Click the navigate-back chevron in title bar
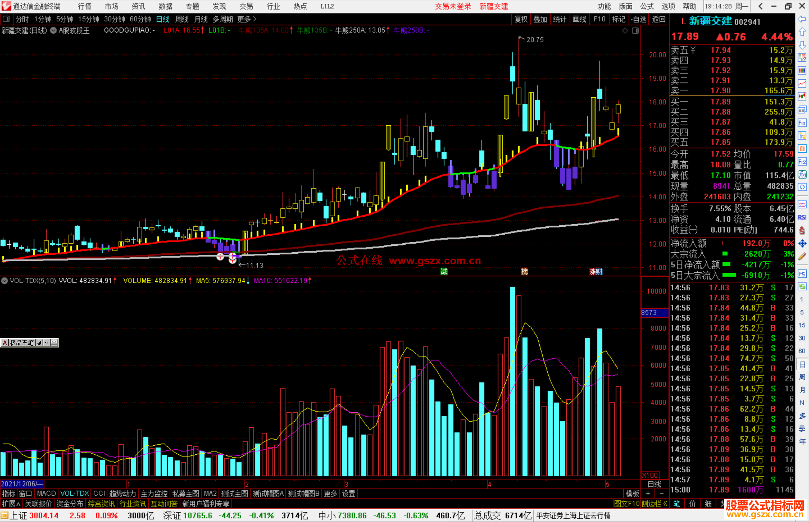809x522 pixels. click(x=760, y=6)
